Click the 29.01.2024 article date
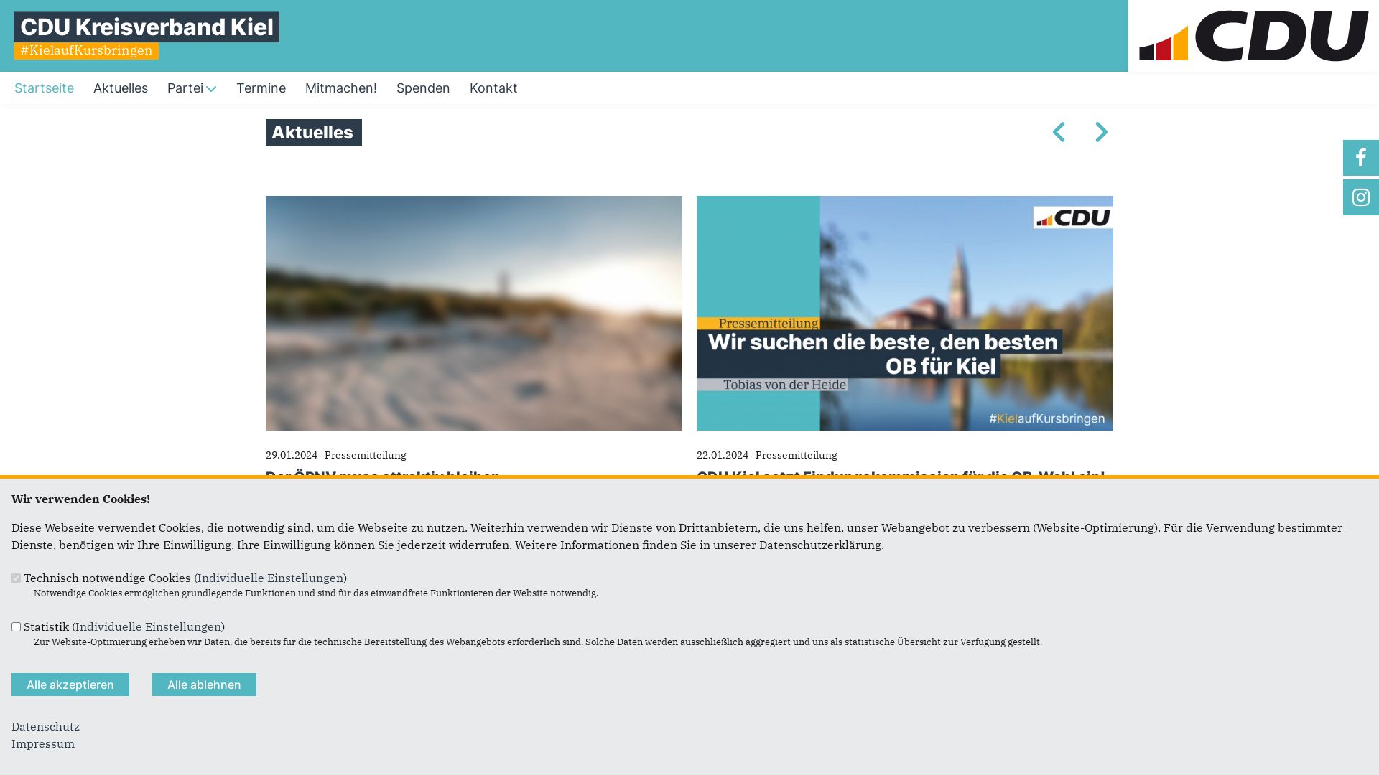Image resolution: width=1379 pixels, height=775 pixels. click(292, 455)
